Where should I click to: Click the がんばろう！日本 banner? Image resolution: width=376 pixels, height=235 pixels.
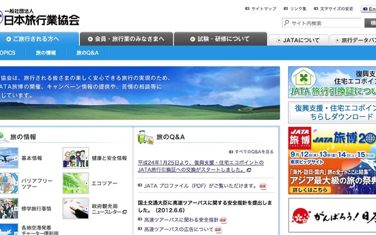click(x=332, y=215)
